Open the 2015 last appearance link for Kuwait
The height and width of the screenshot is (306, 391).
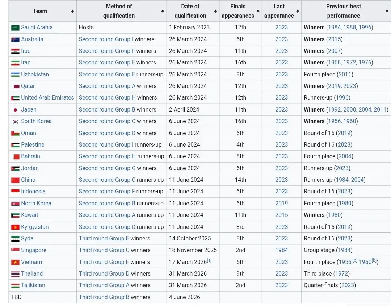282,215
